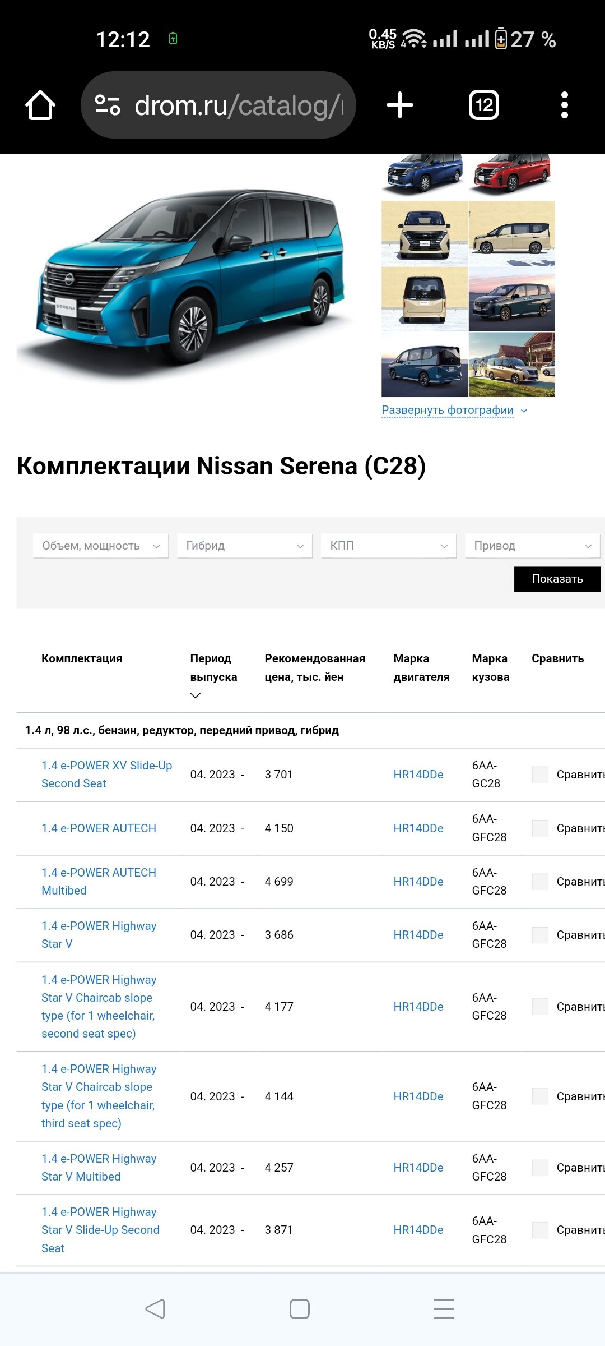Viewport: 605px width, 1346px height.
Task: Open the red Serena thumbnail
Action: pyautogui.click(x=512, y=176)
